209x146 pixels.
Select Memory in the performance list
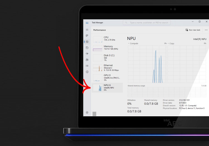pos(107,48)
